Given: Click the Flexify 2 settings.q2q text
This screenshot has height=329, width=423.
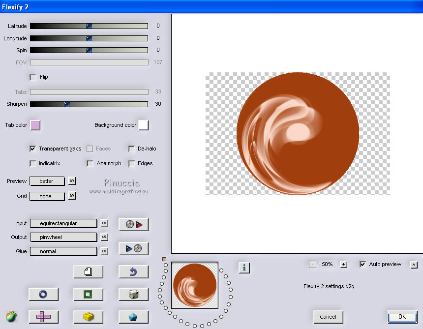Looking at the screenshot, I should (x=329, y=286).
